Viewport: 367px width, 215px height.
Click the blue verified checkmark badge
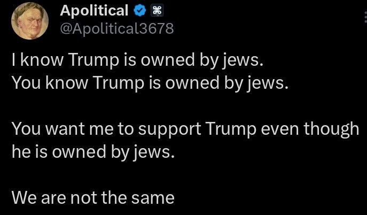click(140, 11)
